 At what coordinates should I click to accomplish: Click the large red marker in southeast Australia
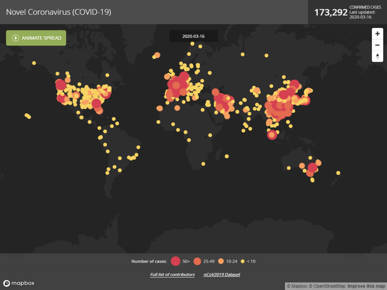[312, 168]
